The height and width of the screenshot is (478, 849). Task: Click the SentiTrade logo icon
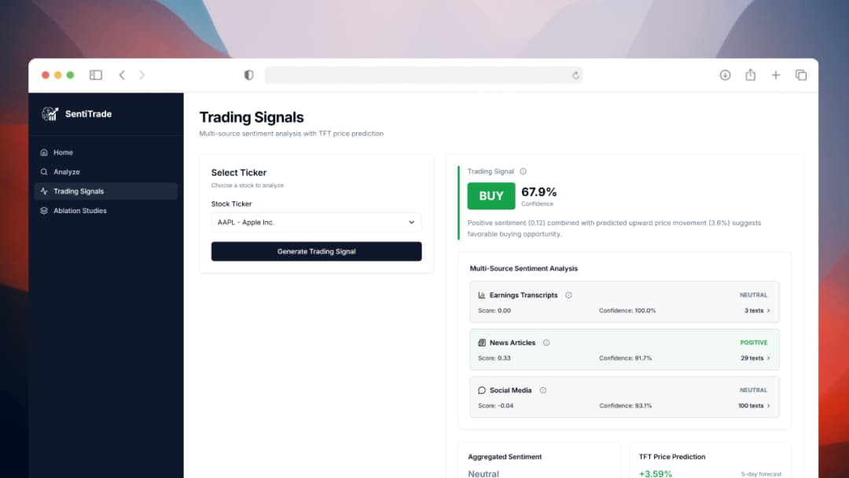pos(50,114)
